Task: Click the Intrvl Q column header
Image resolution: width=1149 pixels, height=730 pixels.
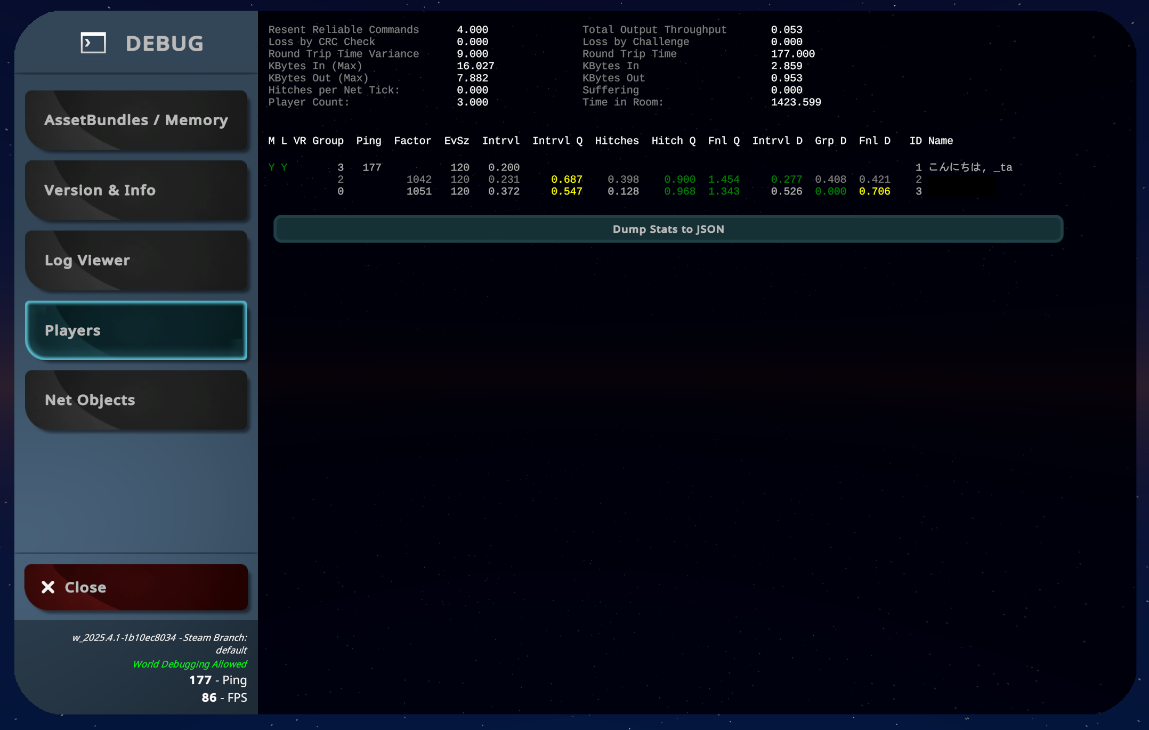Action: pyautogui.click(x=557, y=141)
